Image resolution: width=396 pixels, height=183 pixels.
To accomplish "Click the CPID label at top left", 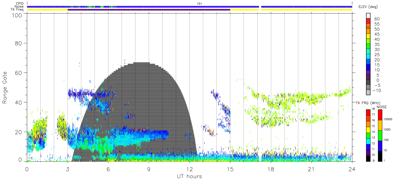I will pos(19,3).
